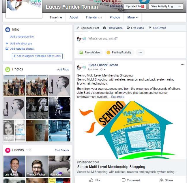
Task: Open the post audience privacy dropdown
Action: [103, 69]
